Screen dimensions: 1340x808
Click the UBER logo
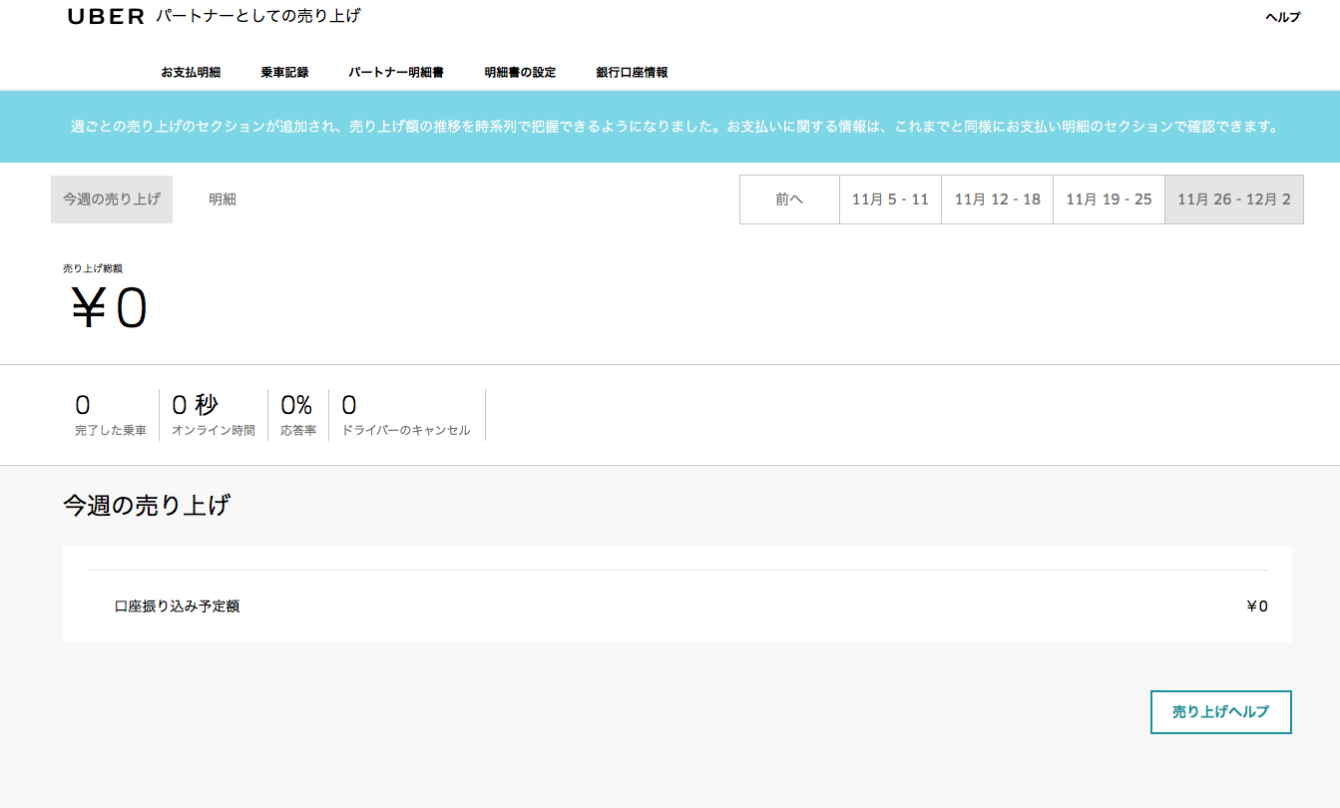pyautogui.click(x=106, y=17)
